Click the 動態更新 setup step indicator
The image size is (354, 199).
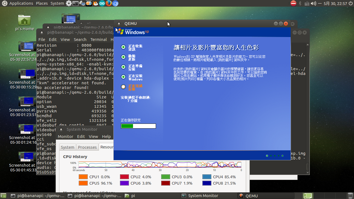pyautogui.click(x=123, y=57)
